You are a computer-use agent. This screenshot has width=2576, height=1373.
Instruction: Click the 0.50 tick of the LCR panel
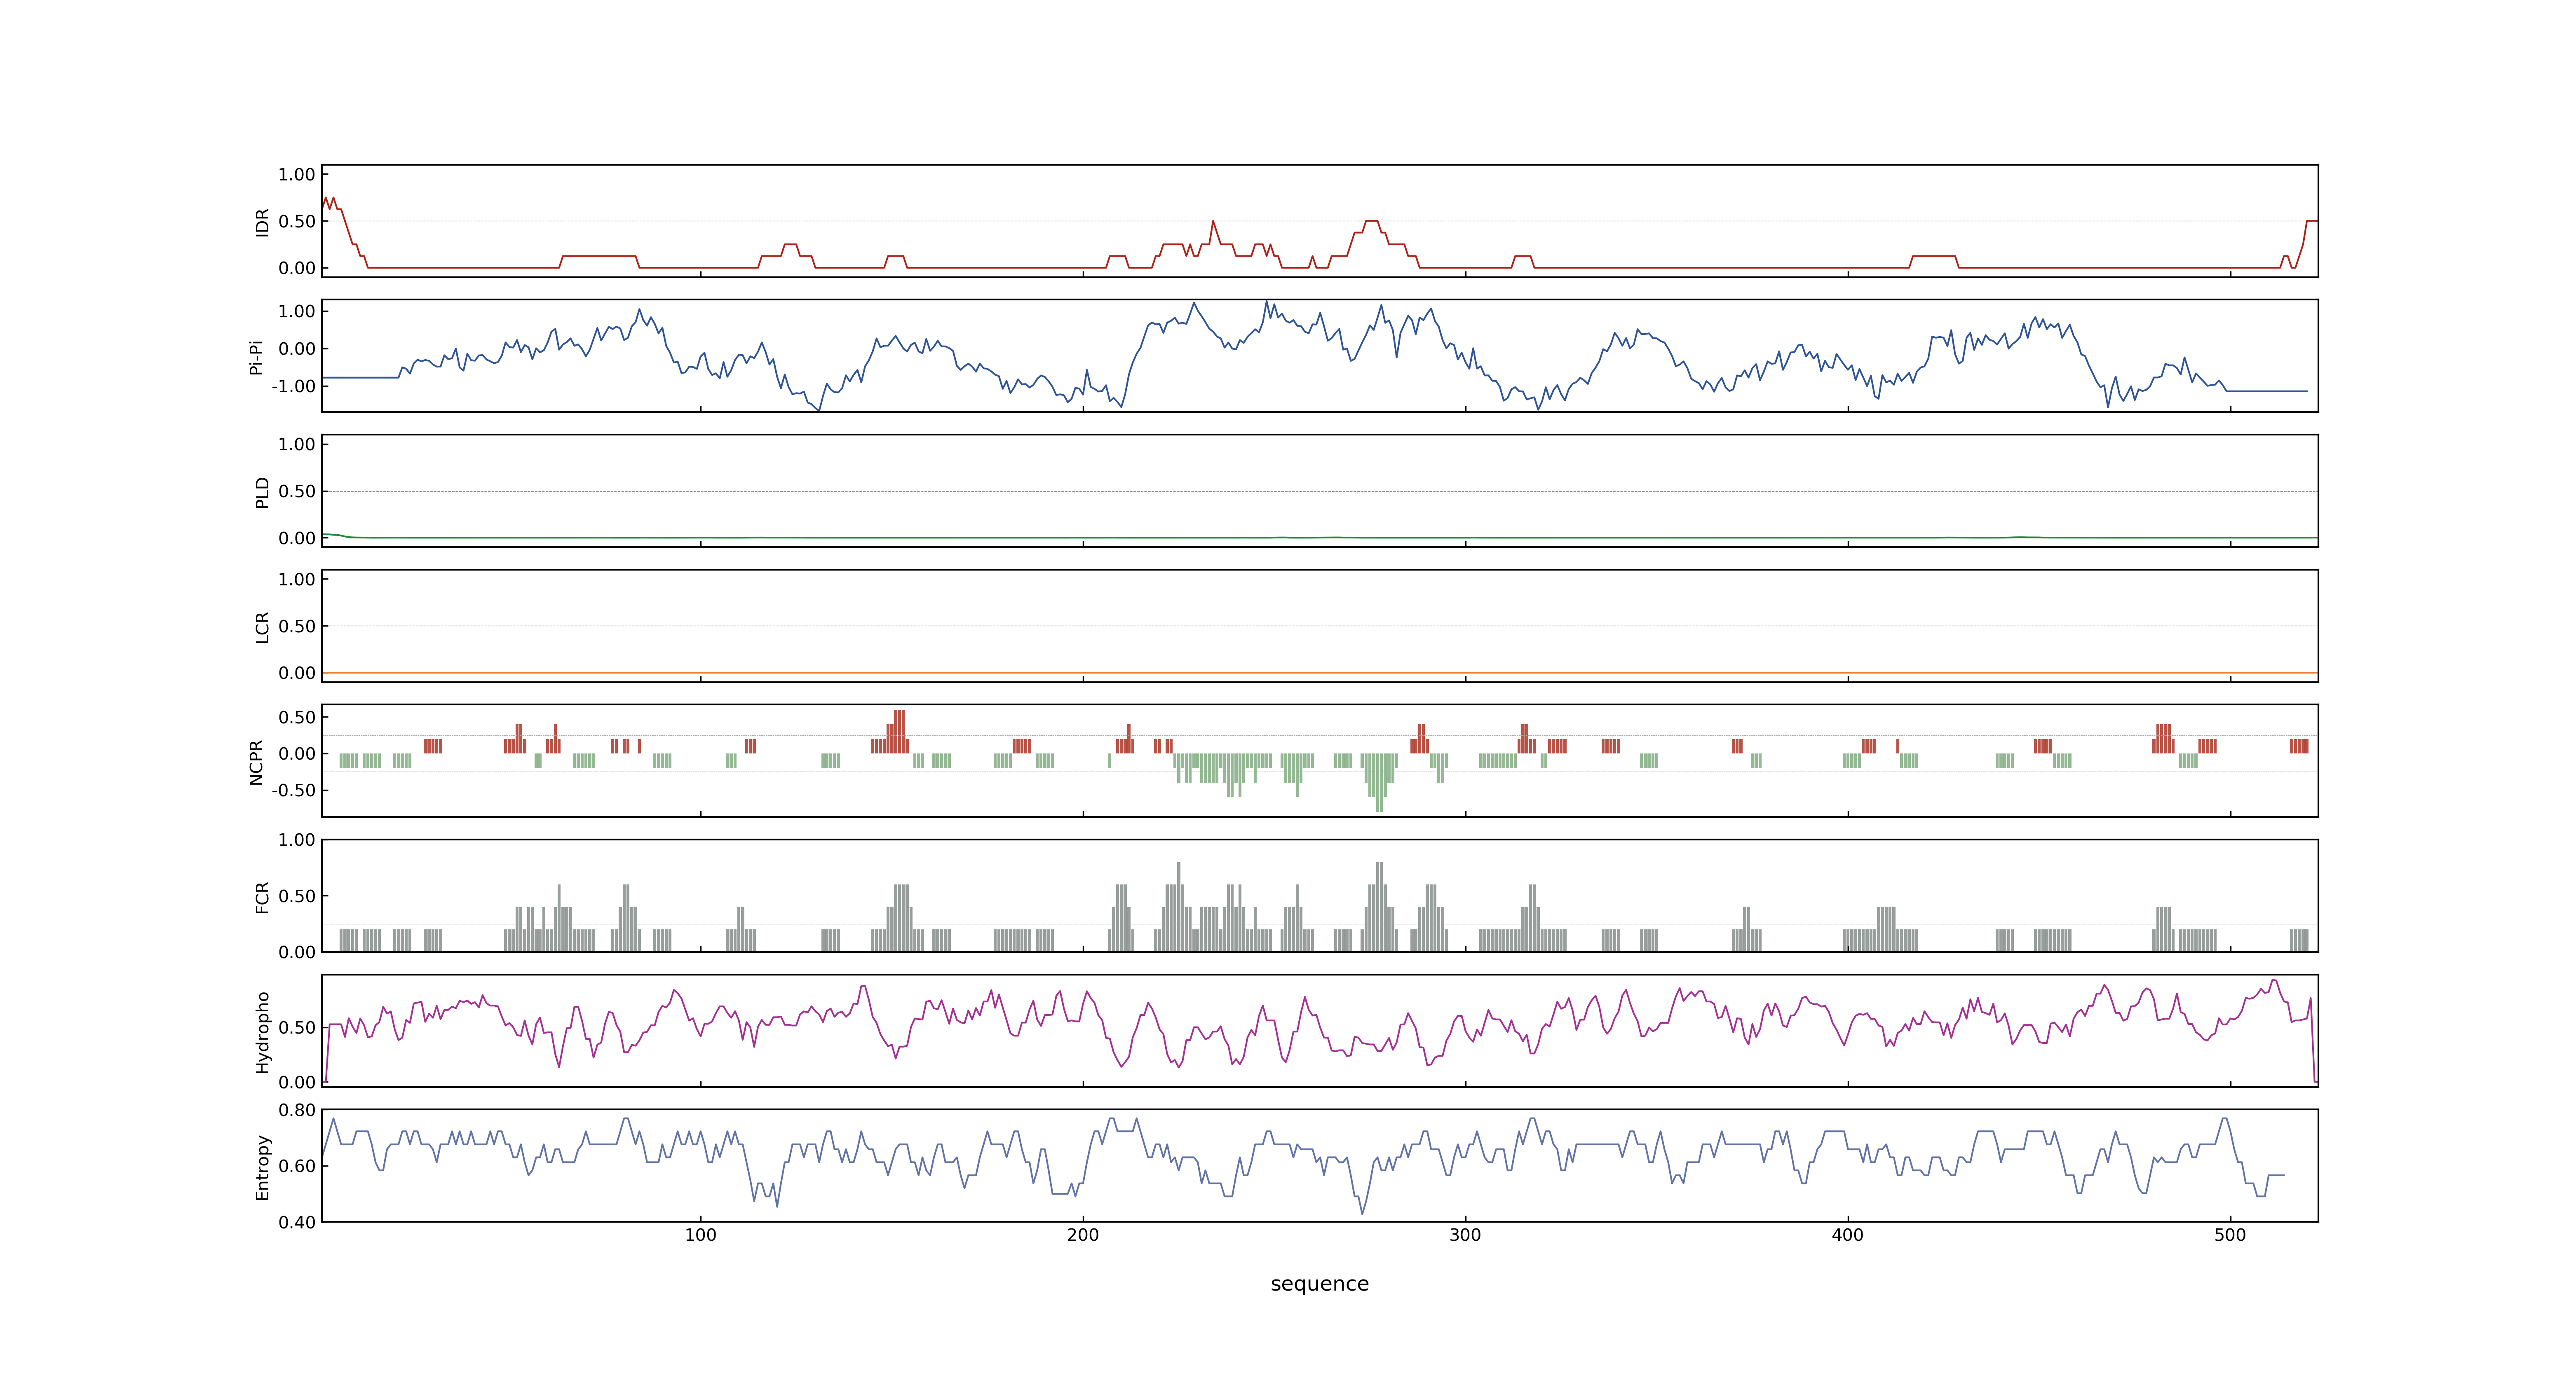click(x=297, y=627)
